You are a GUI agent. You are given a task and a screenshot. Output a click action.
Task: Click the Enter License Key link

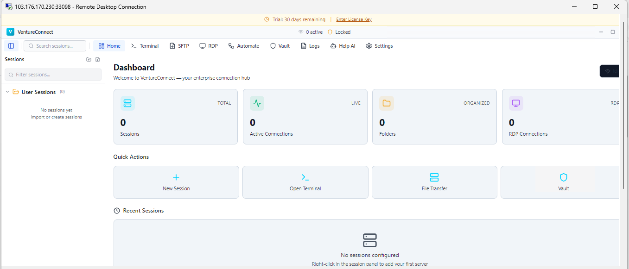354,19
